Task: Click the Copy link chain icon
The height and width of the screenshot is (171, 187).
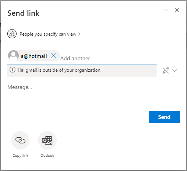Action: [x=20, y=140]
